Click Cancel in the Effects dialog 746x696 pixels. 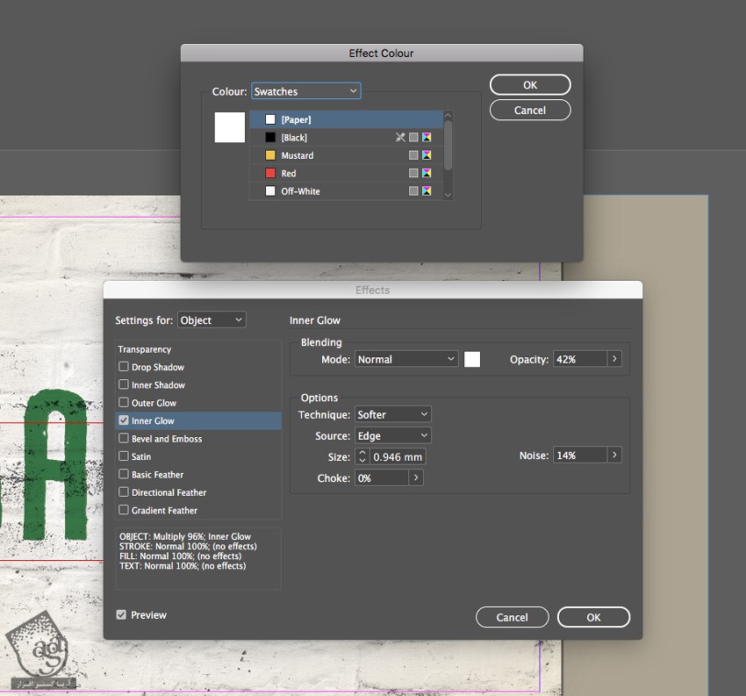[x=512, y=617]
